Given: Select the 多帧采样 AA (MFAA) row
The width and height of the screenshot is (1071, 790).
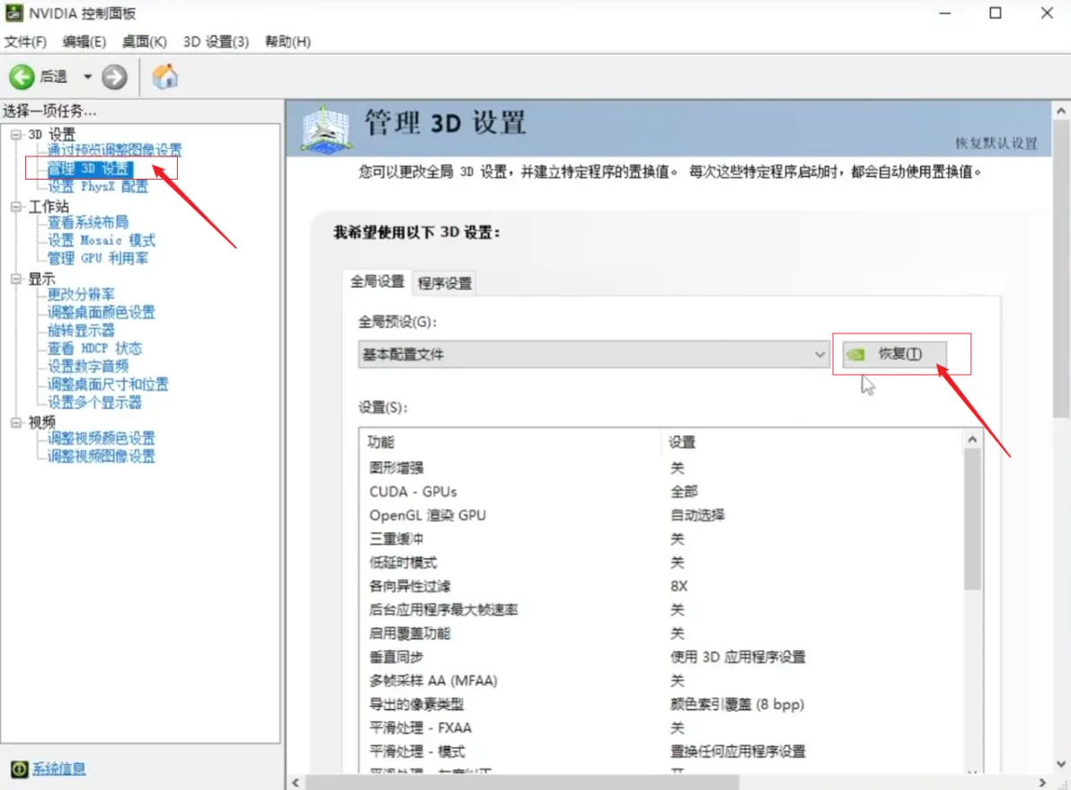Looking at the screenshot, I should pos(661,680).
